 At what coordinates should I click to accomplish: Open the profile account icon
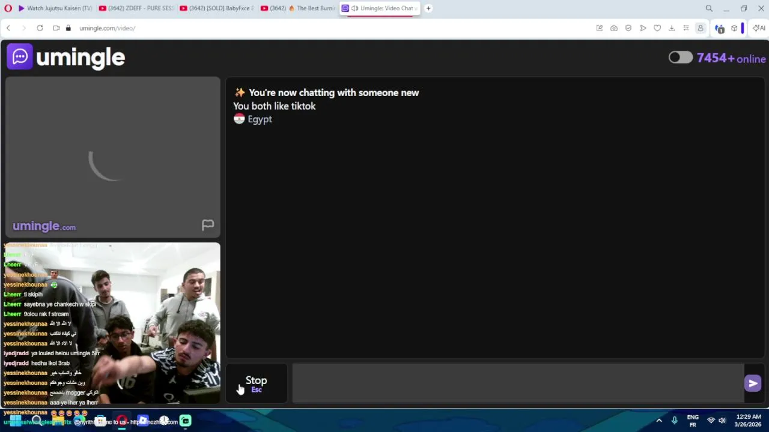[700, 28]
